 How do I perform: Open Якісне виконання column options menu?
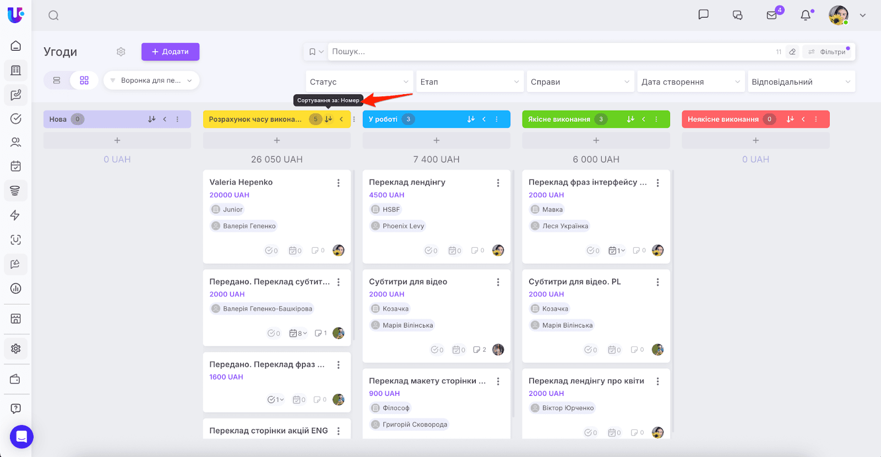point(656,119)
